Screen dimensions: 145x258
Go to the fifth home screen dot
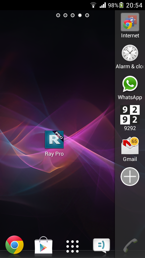87,15
